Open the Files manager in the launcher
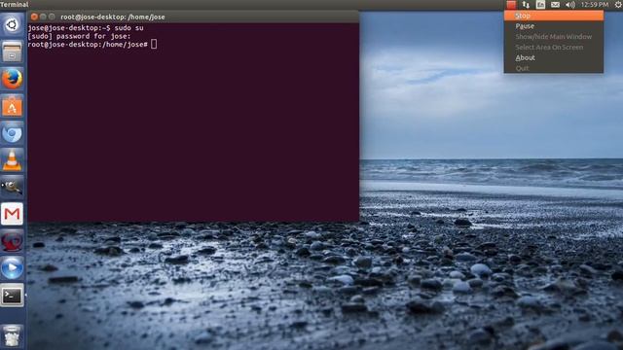 pos(12,52)
